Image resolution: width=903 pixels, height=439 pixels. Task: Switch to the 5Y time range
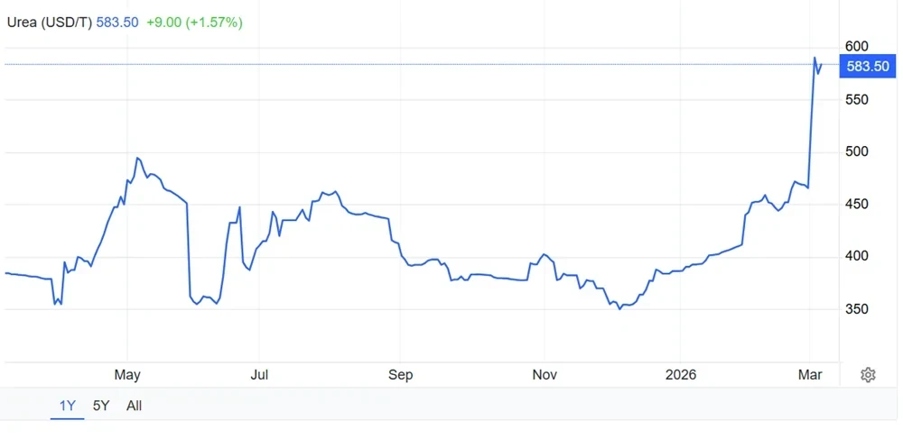(x=101, y=407)
